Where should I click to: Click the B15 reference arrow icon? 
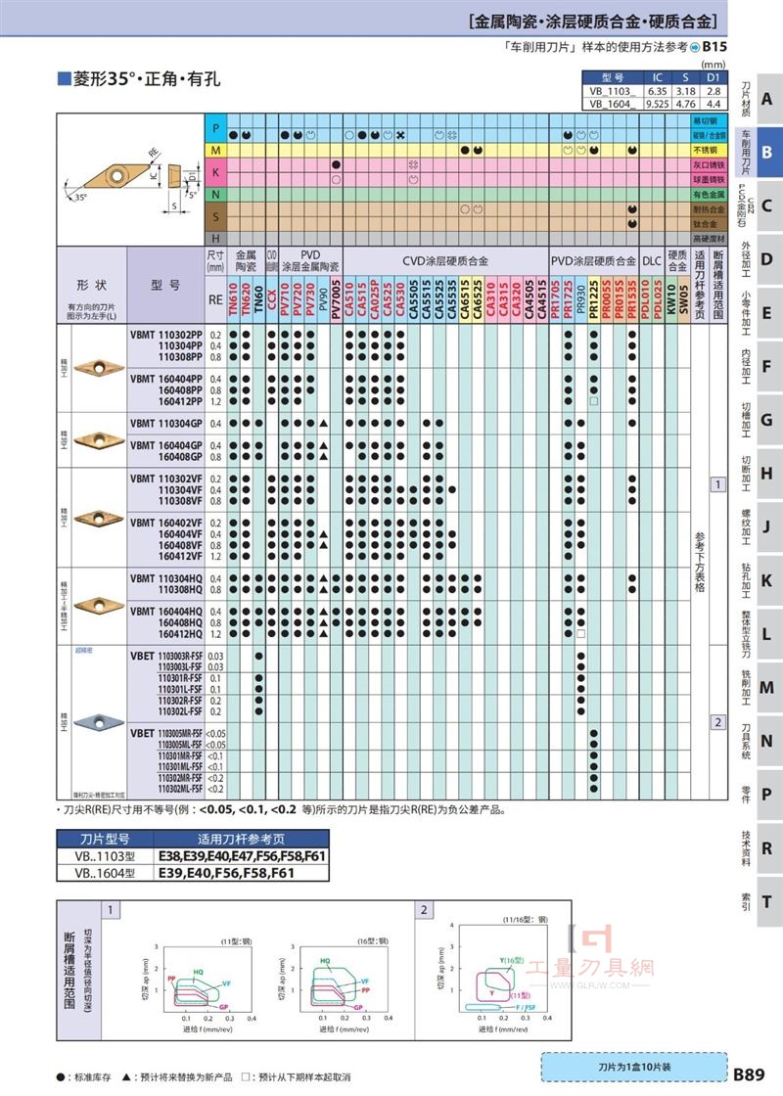click(694, 48)
